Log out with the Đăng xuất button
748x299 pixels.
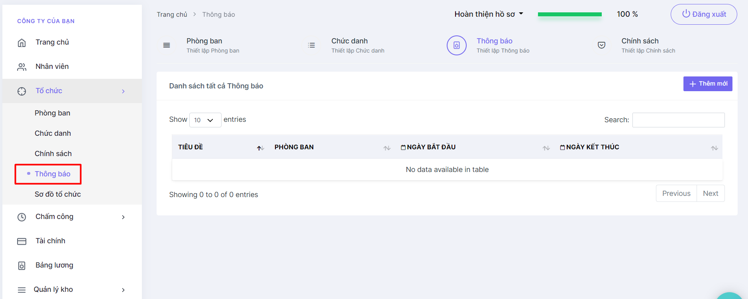point(703,14)
